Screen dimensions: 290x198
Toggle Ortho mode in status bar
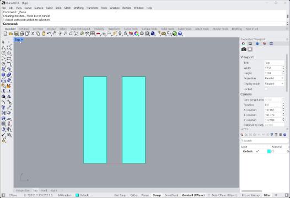(134, 195)
